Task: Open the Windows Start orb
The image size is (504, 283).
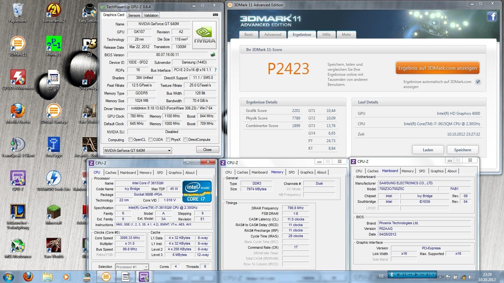Action: pyautogui.click(x=9, y=277)
